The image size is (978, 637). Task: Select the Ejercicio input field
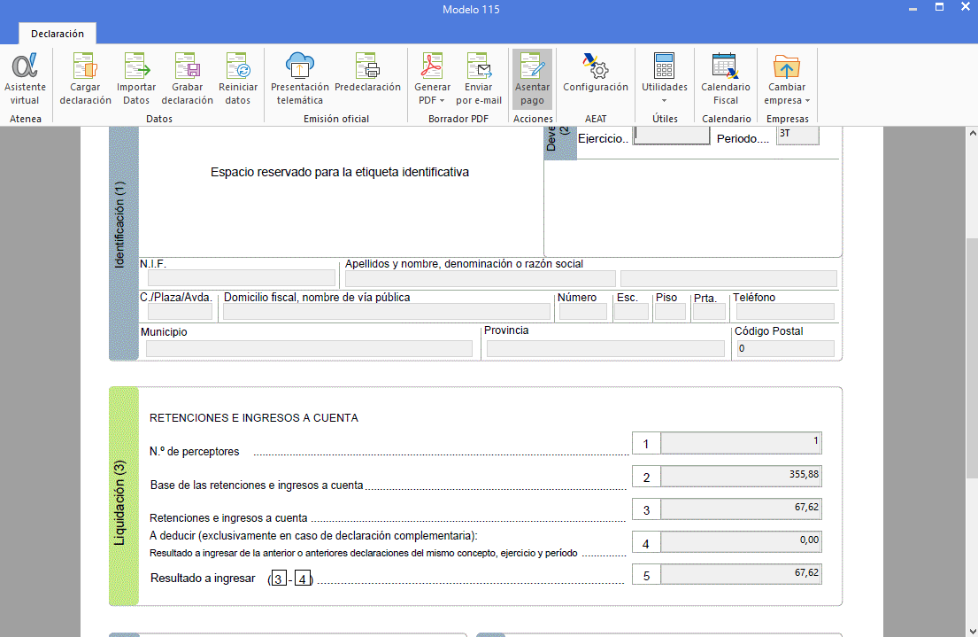(671, 136)
